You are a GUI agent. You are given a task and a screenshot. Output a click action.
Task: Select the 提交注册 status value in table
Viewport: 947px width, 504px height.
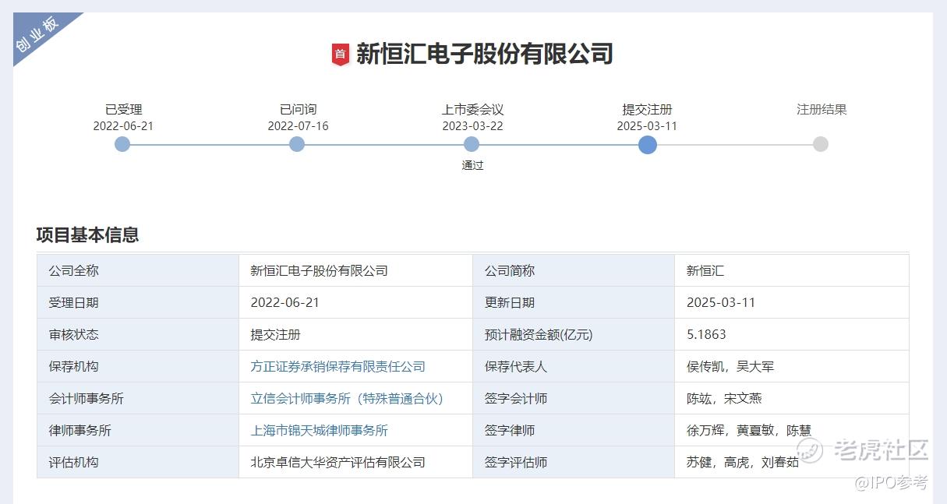coord(275,334)
